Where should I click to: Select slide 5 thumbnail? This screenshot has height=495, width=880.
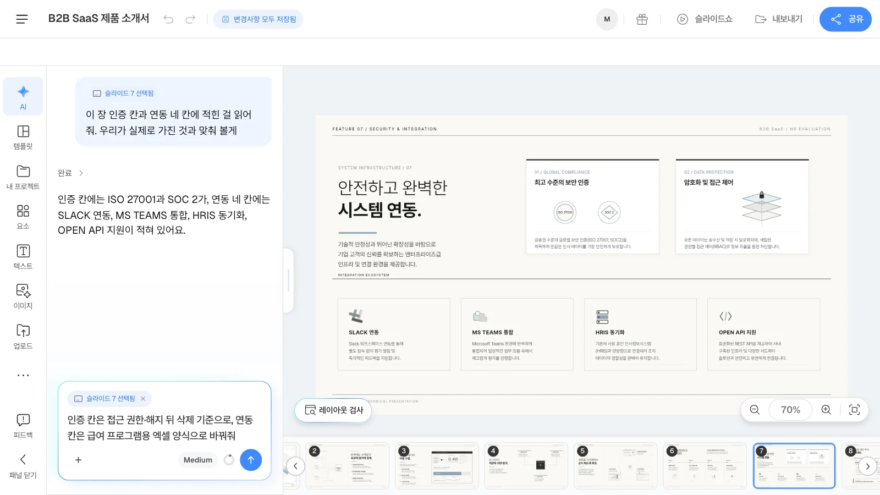(615, 466)
